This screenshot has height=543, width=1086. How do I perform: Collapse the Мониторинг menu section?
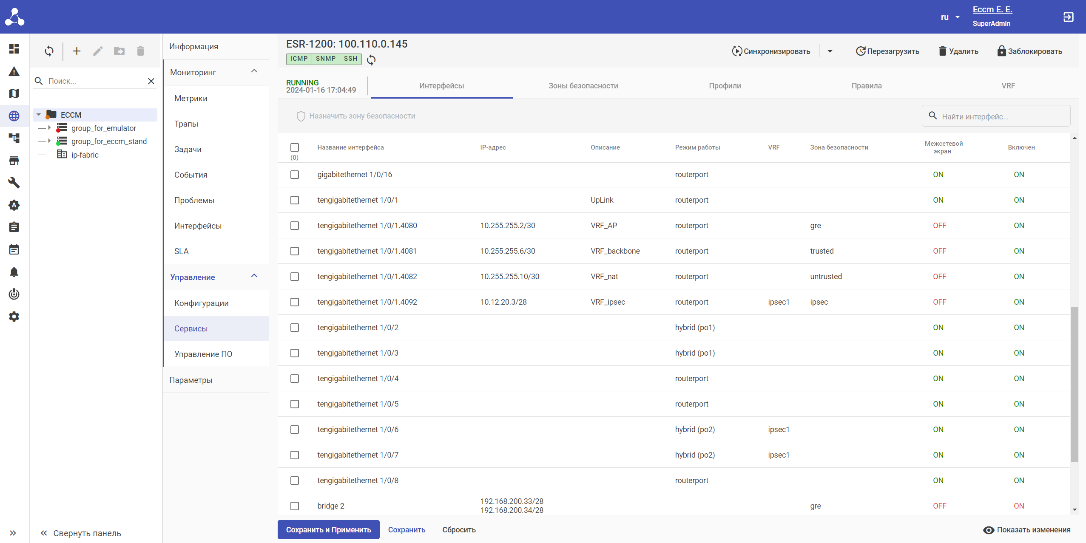click(x=254, y=71)
